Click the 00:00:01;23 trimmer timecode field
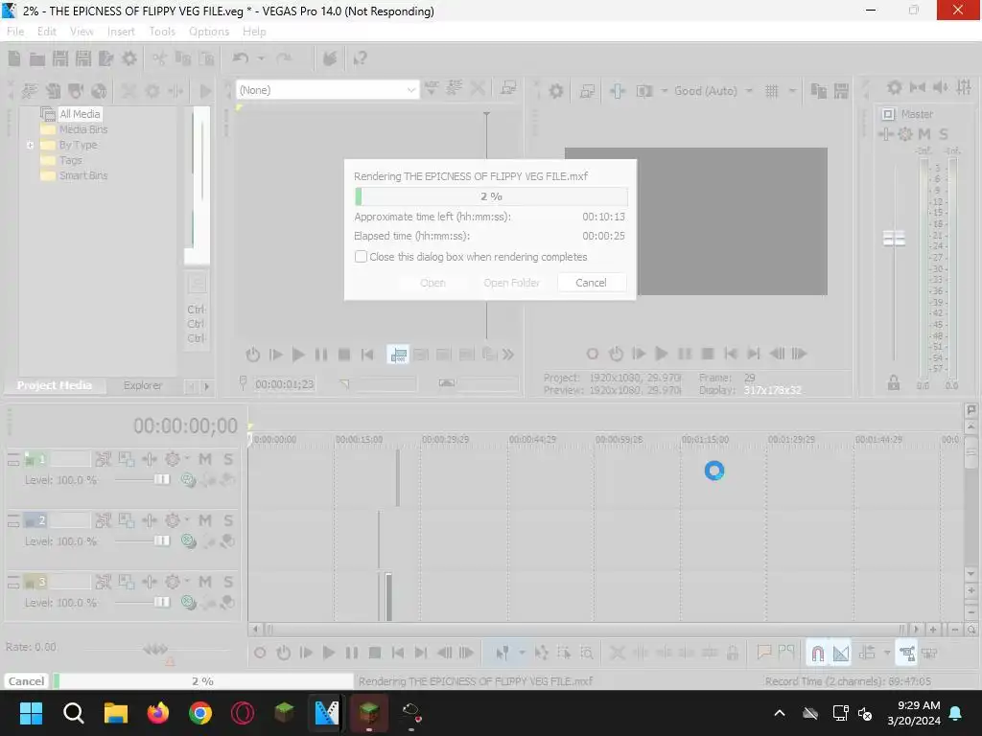 tap(284, 383)
